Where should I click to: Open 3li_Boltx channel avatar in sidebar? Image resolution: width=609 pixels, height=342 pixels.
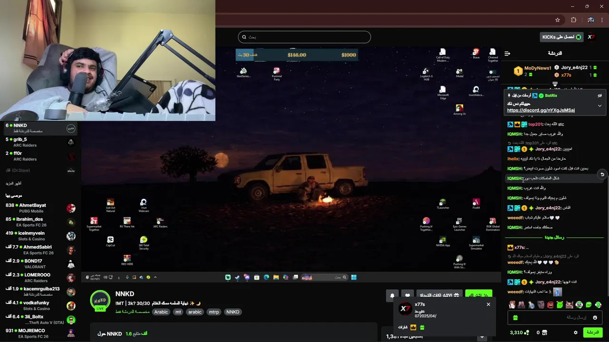click(x=71, y=320)
